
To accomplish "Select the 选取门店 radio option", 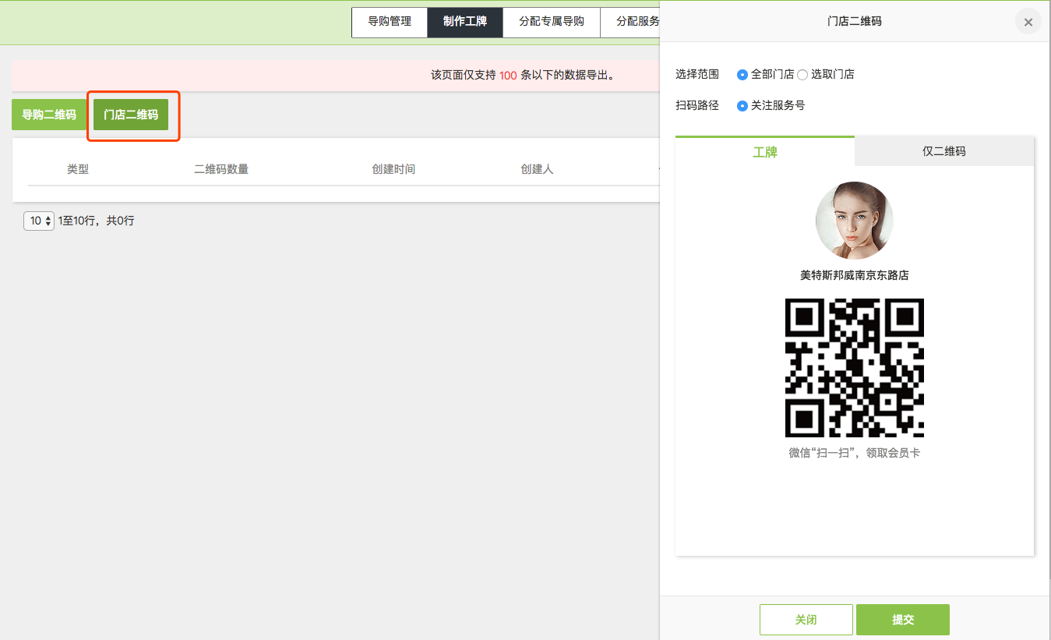I will point(802,75).
